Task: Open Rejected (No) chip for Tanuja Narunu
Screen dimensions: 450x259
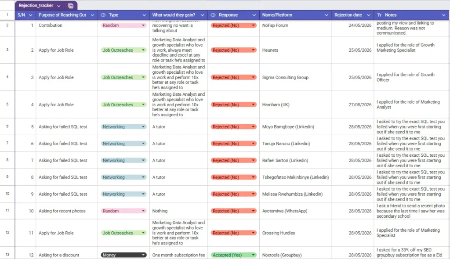Action: [233, 144]
